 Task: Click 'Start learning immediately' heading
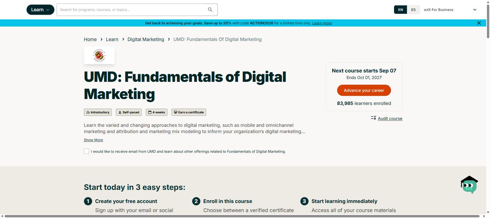pos(344,201)
